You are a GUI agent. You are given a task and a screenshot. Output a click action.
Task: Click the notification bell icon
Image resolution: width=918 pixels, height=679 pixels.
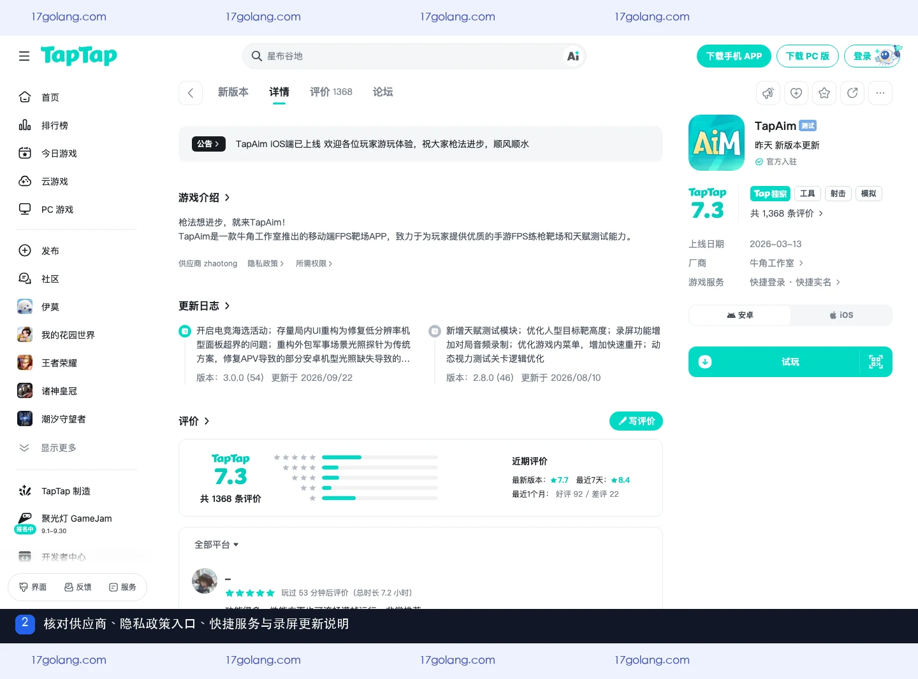[768, 93]
